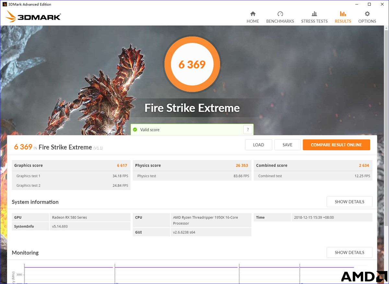The height and width of the screenshot is (284, 389).
Task: Switch to the BENCHMARKS tab label
Action: [x=280, y=21]
